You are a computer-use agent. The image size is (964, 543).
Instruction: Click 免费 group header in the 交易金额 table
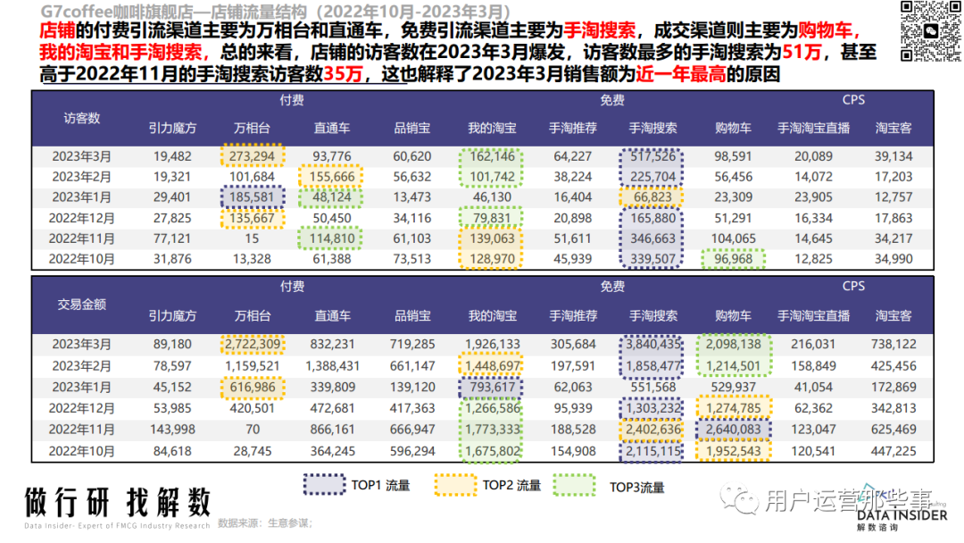(x=612, y=287)
